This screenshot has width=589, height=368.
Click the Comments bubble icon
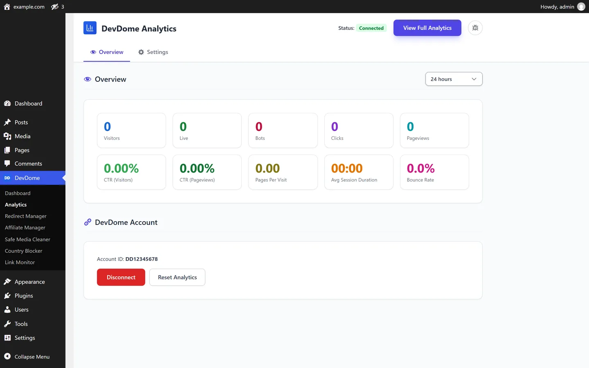[7, 164]
